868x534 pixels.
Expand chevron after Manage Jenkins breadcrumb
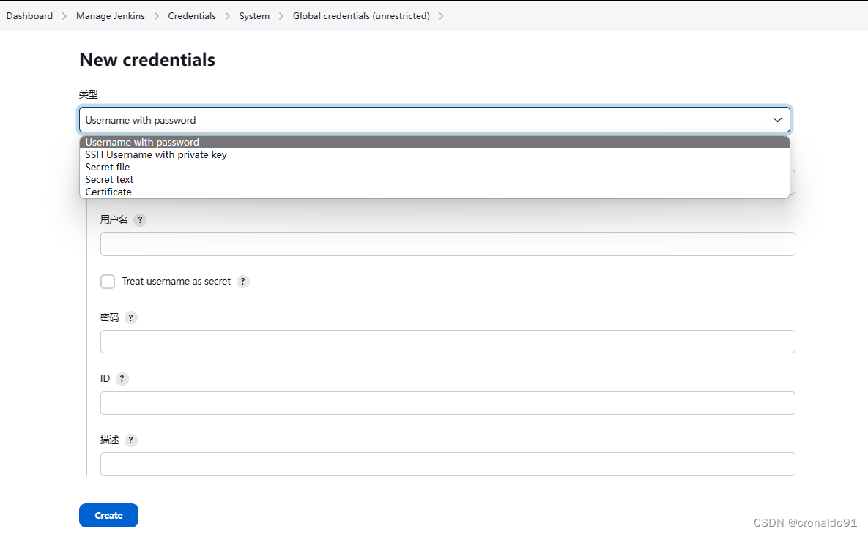coord(156,16)
